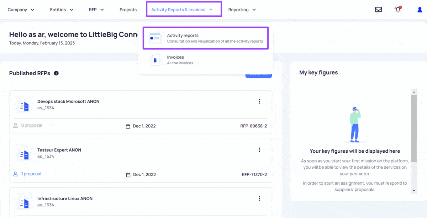
Task: Expand the Entities menu
Action: coord(62,10)
